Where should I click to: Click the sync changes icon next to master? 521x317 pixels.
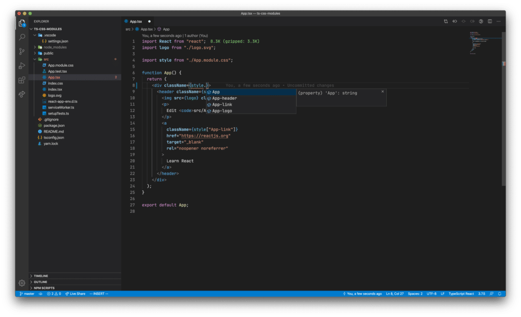41,294
